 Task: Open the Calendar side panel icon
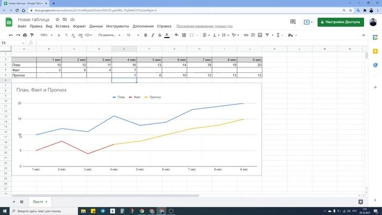[x=375, y=37]
